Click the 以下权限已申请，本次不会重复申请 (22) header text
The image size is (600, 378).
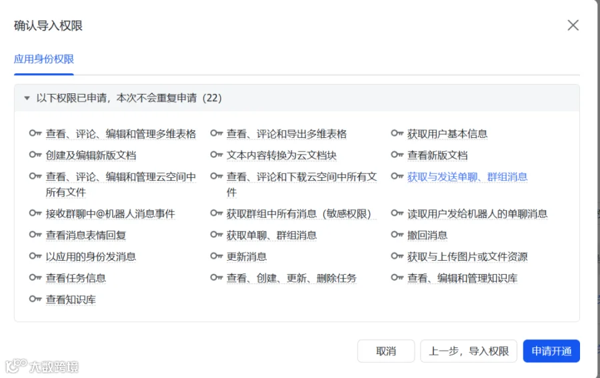click(129, 98)
